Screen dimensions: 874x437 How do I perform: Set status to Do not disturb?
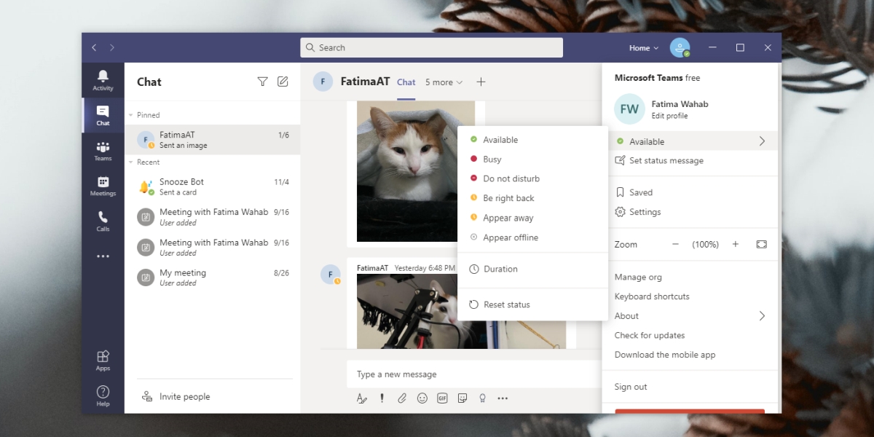510,178
